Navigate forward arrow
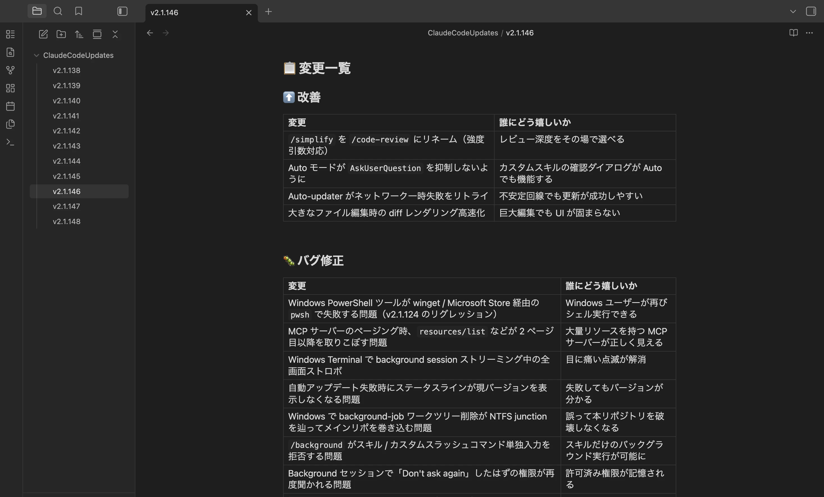This screenshot has width=824, height=497. point(165,33)
